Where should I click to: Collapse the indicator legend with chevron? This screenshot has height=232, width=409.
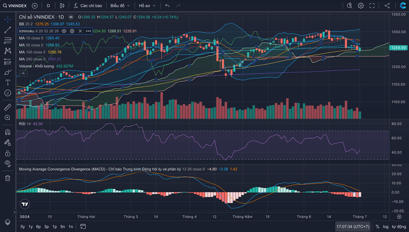(23, 73)
